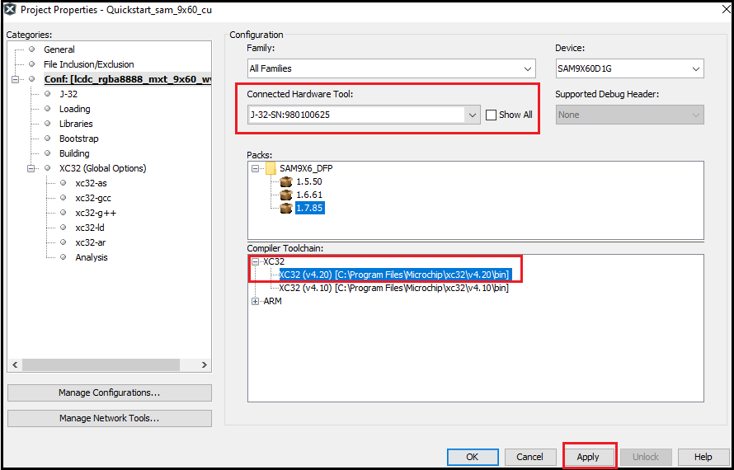Expand the ARM toolchain node

255,302
